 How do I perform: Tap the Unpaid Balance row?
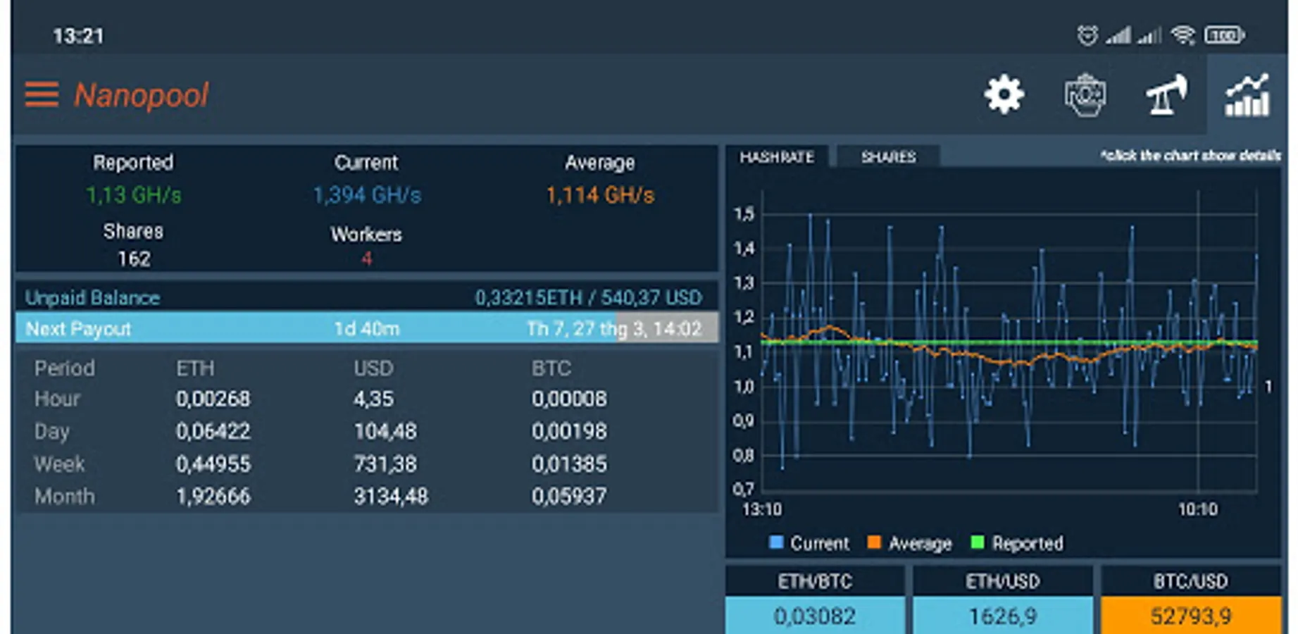367,297
